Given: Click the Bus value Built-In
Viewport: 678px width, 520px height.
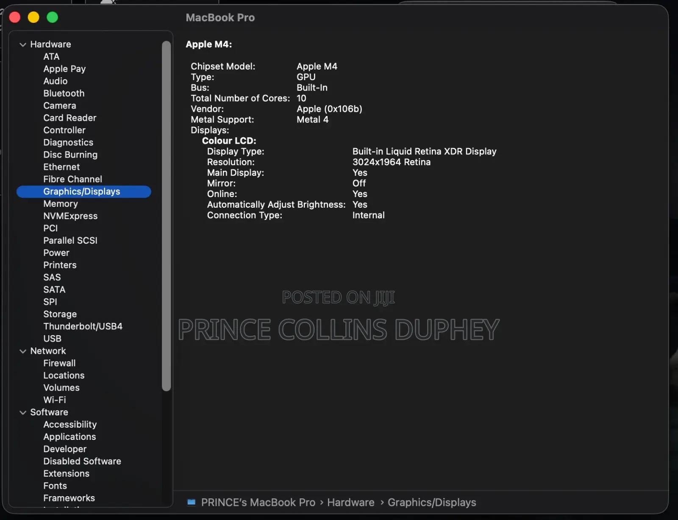Looking at the screenshot, I should pos(312,88).
